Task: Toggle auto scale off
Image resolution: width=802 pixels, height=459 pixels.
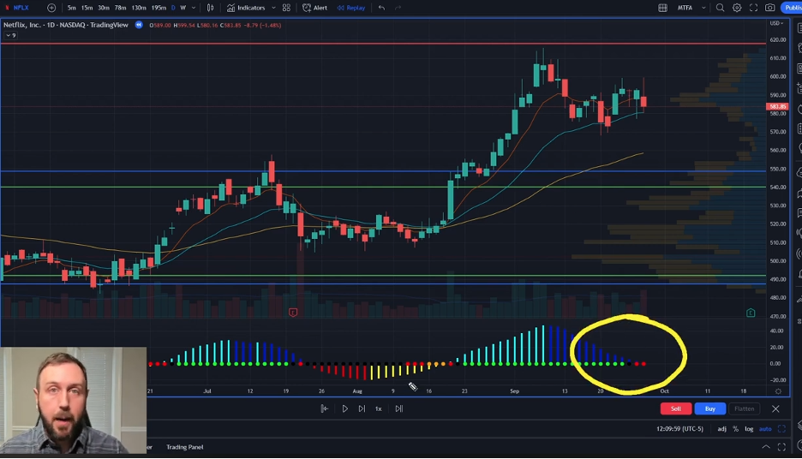Action: (765, 429)
